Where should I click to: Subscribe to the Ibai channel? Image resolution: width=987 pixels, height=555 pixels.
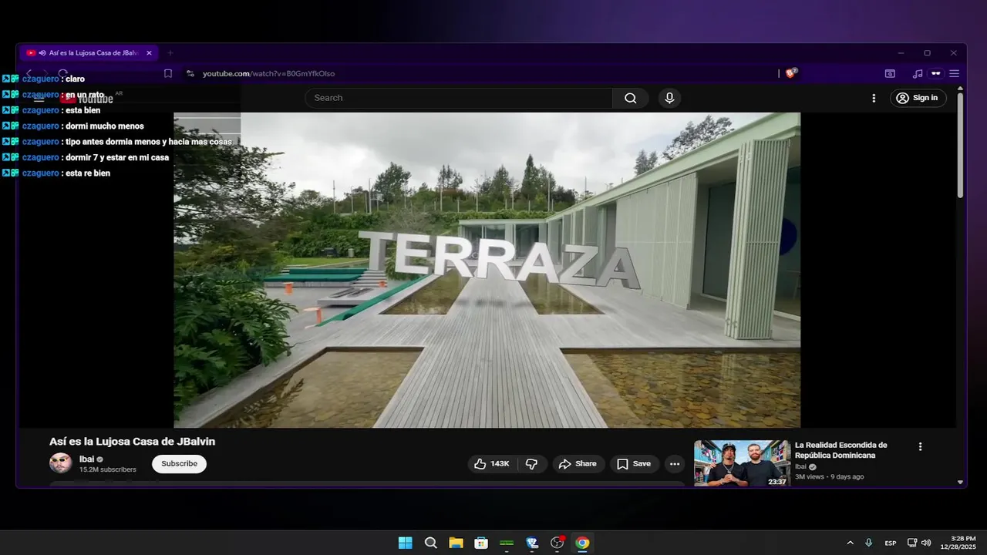[x=179, y=464]
